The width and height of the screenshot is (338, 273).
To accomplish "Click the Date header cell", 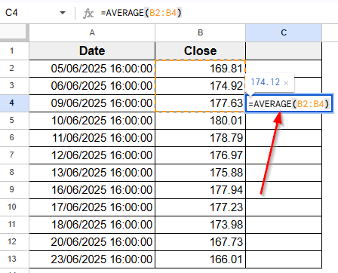I will pos(92,51).
